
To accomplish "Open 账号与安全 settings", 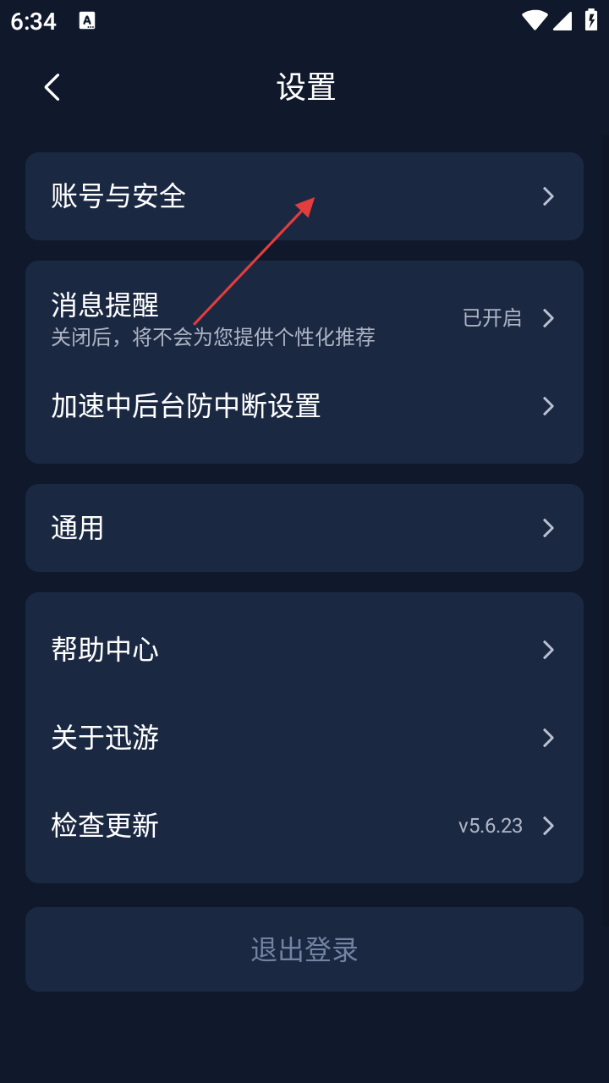I will click(304, 196).
